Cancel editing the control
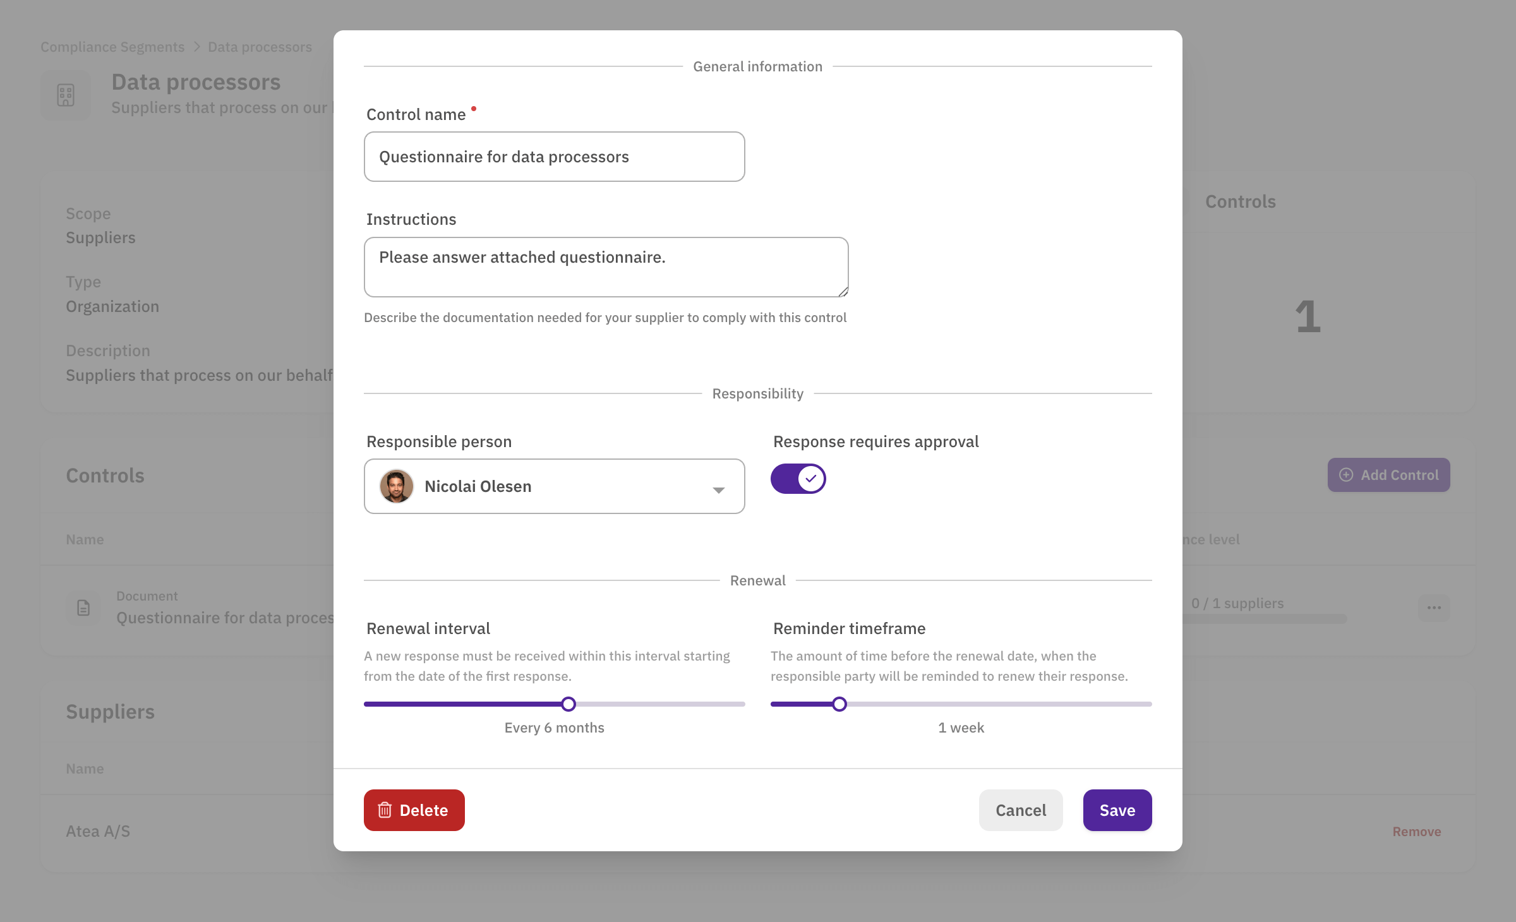Viewport: 1516px width, 922px height. coord(1021,810)
